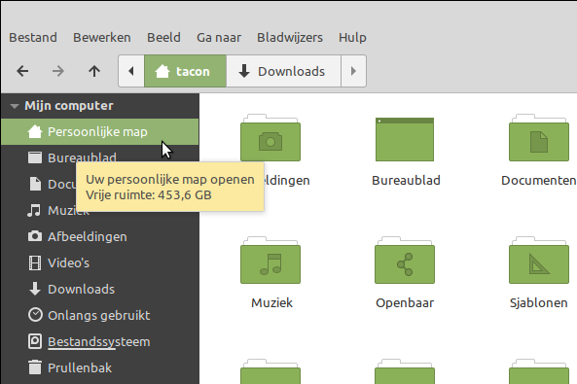577x384 pixels.
Task: Open the Sjablonen templates folder
Action: [x=539, y=261]
